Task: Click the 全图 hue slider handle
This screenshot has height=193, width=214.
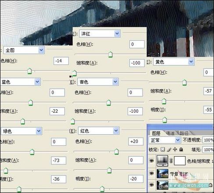Action: pos(30,71)
